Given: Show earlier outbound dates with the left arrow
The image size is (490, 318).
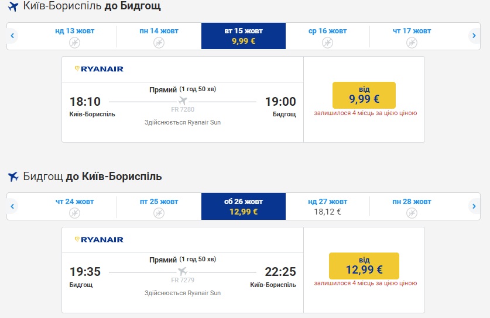Looking at the screenshot, I should pos(12,36).
